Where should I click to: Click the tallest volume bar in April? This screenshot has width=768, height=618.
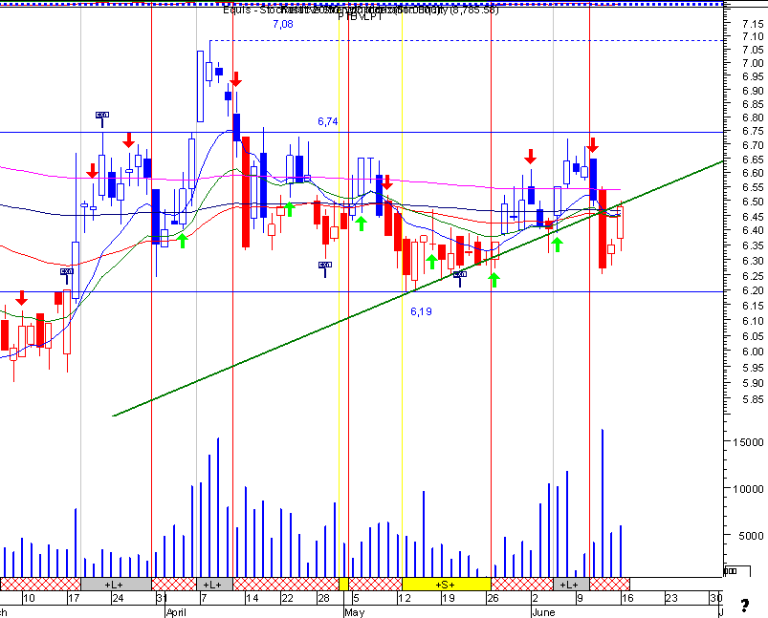pyautogui.click(x=218, y=507)
